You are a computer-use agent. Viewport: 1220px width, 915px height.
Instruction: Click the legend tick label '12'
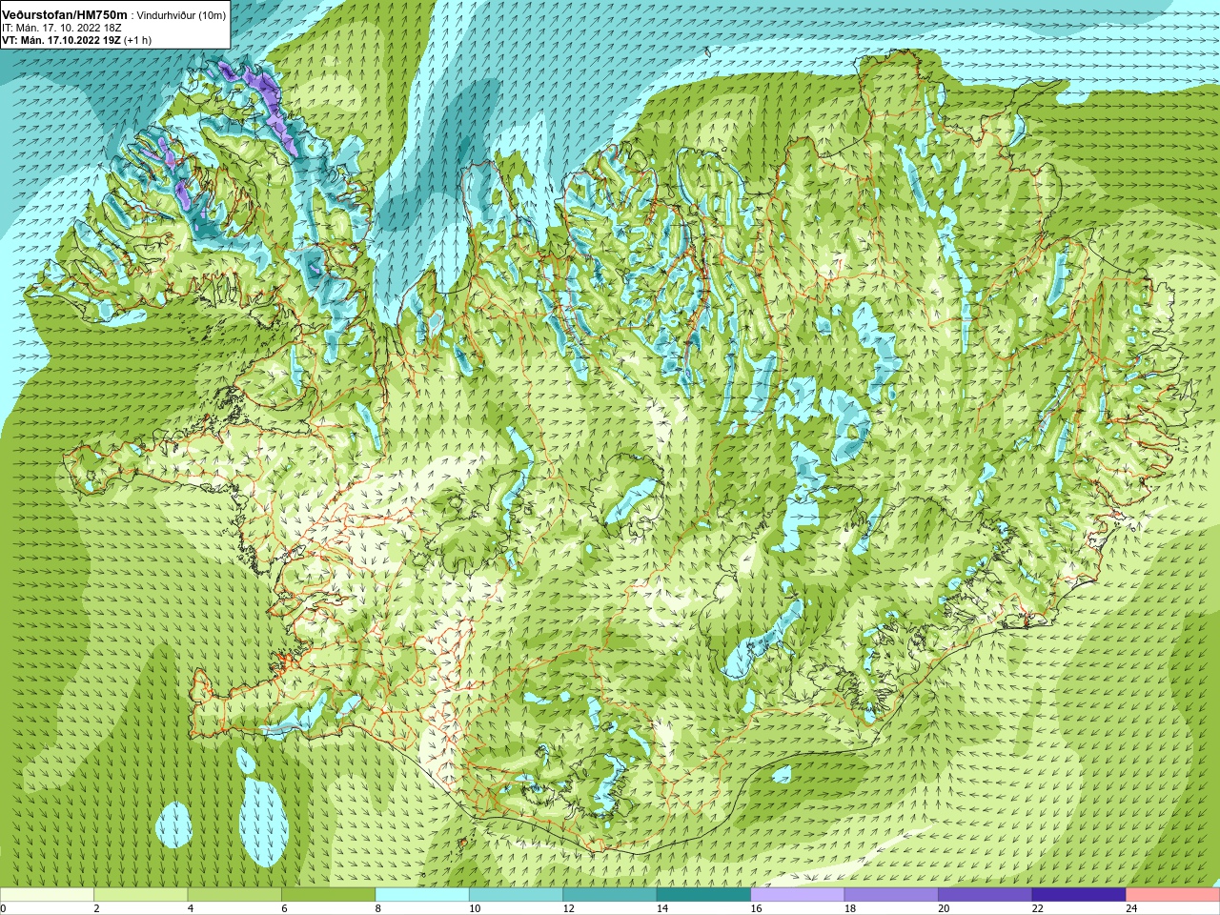[568, 908]
